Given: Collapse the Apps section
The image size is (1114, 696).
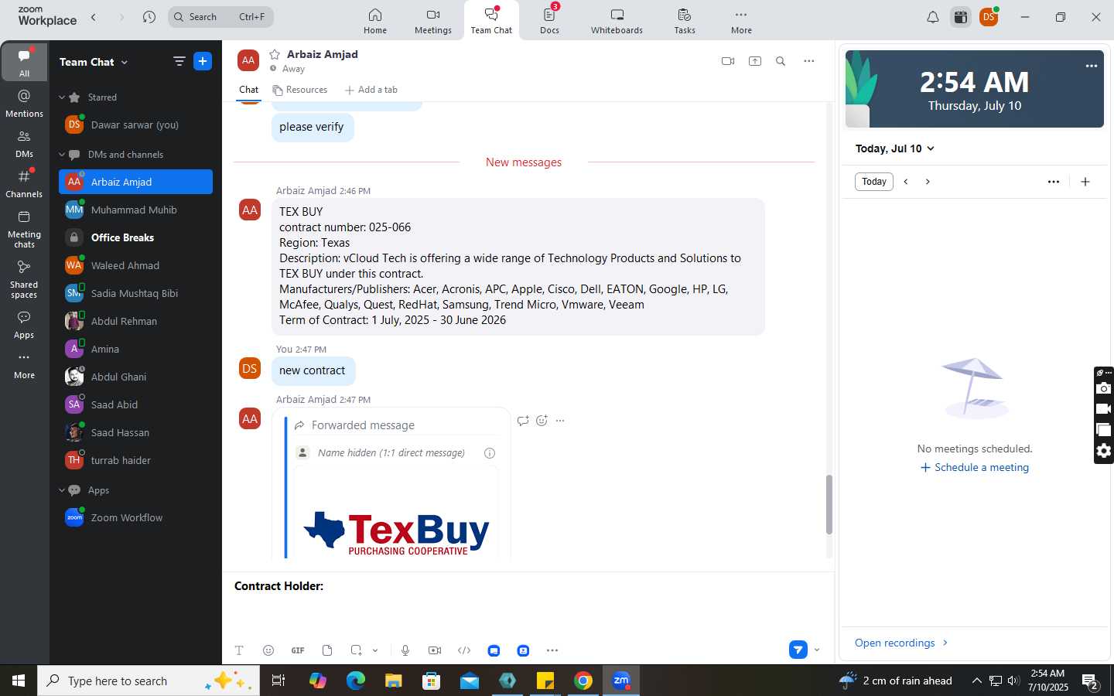Looking at the screenshot, I should (x=62, y=490).
